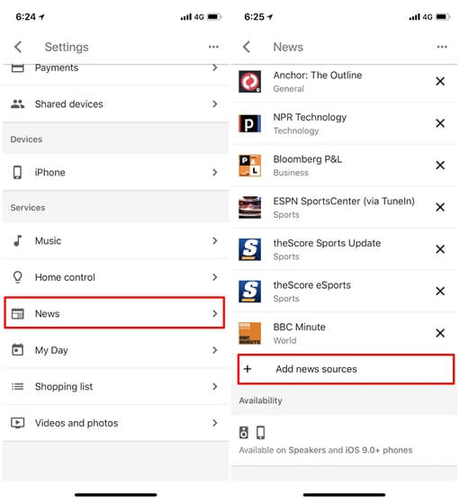Open the Videos and photos label
The height and width of the screenshot is (504, 460).
(77, 423)
